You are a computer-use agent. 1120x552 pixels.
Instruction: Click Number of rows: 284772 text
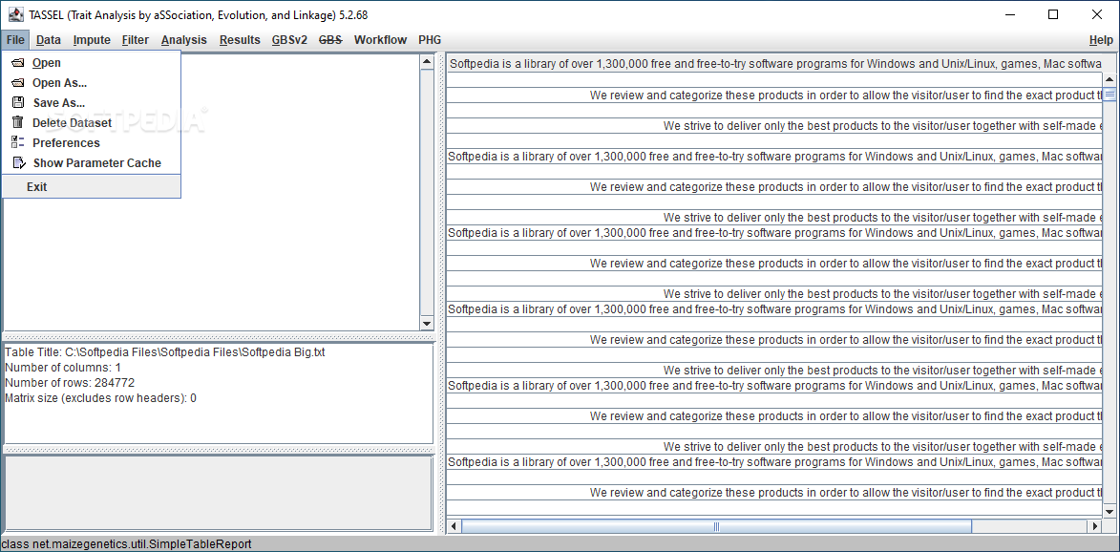coord(70,383)
